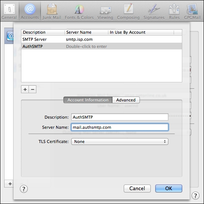
Task: Open help in the Accounts window behind
Action: click(x=195, y=195)
